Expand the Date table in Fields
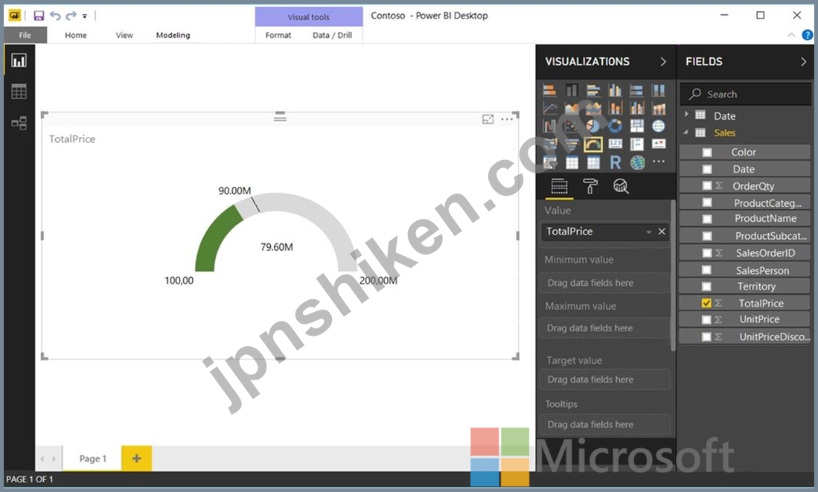Image resolution: width=818 pixels, height=492 pixels. click(x=687, y=115)
